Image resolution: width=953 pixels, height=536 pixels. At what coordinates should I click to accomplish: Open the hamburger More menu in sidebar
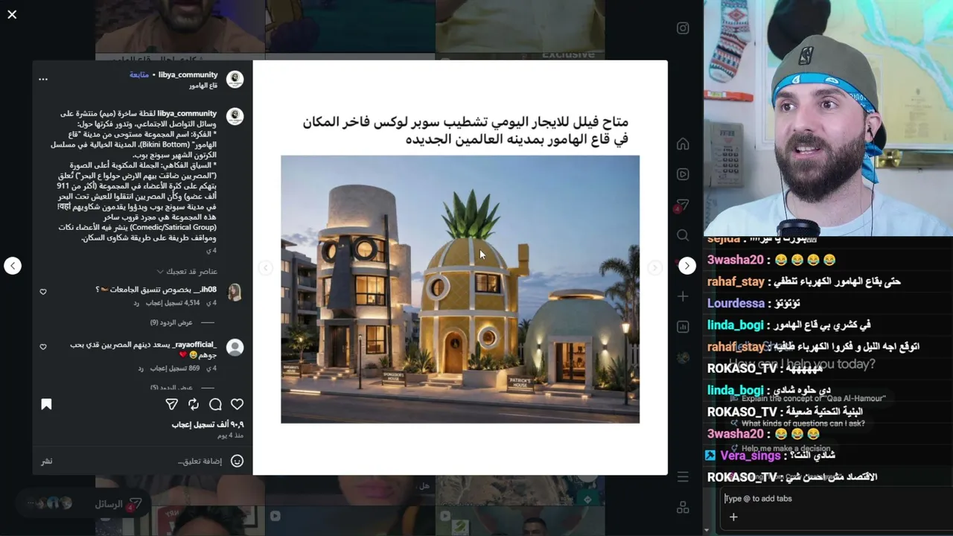click(x=683, y=477)
